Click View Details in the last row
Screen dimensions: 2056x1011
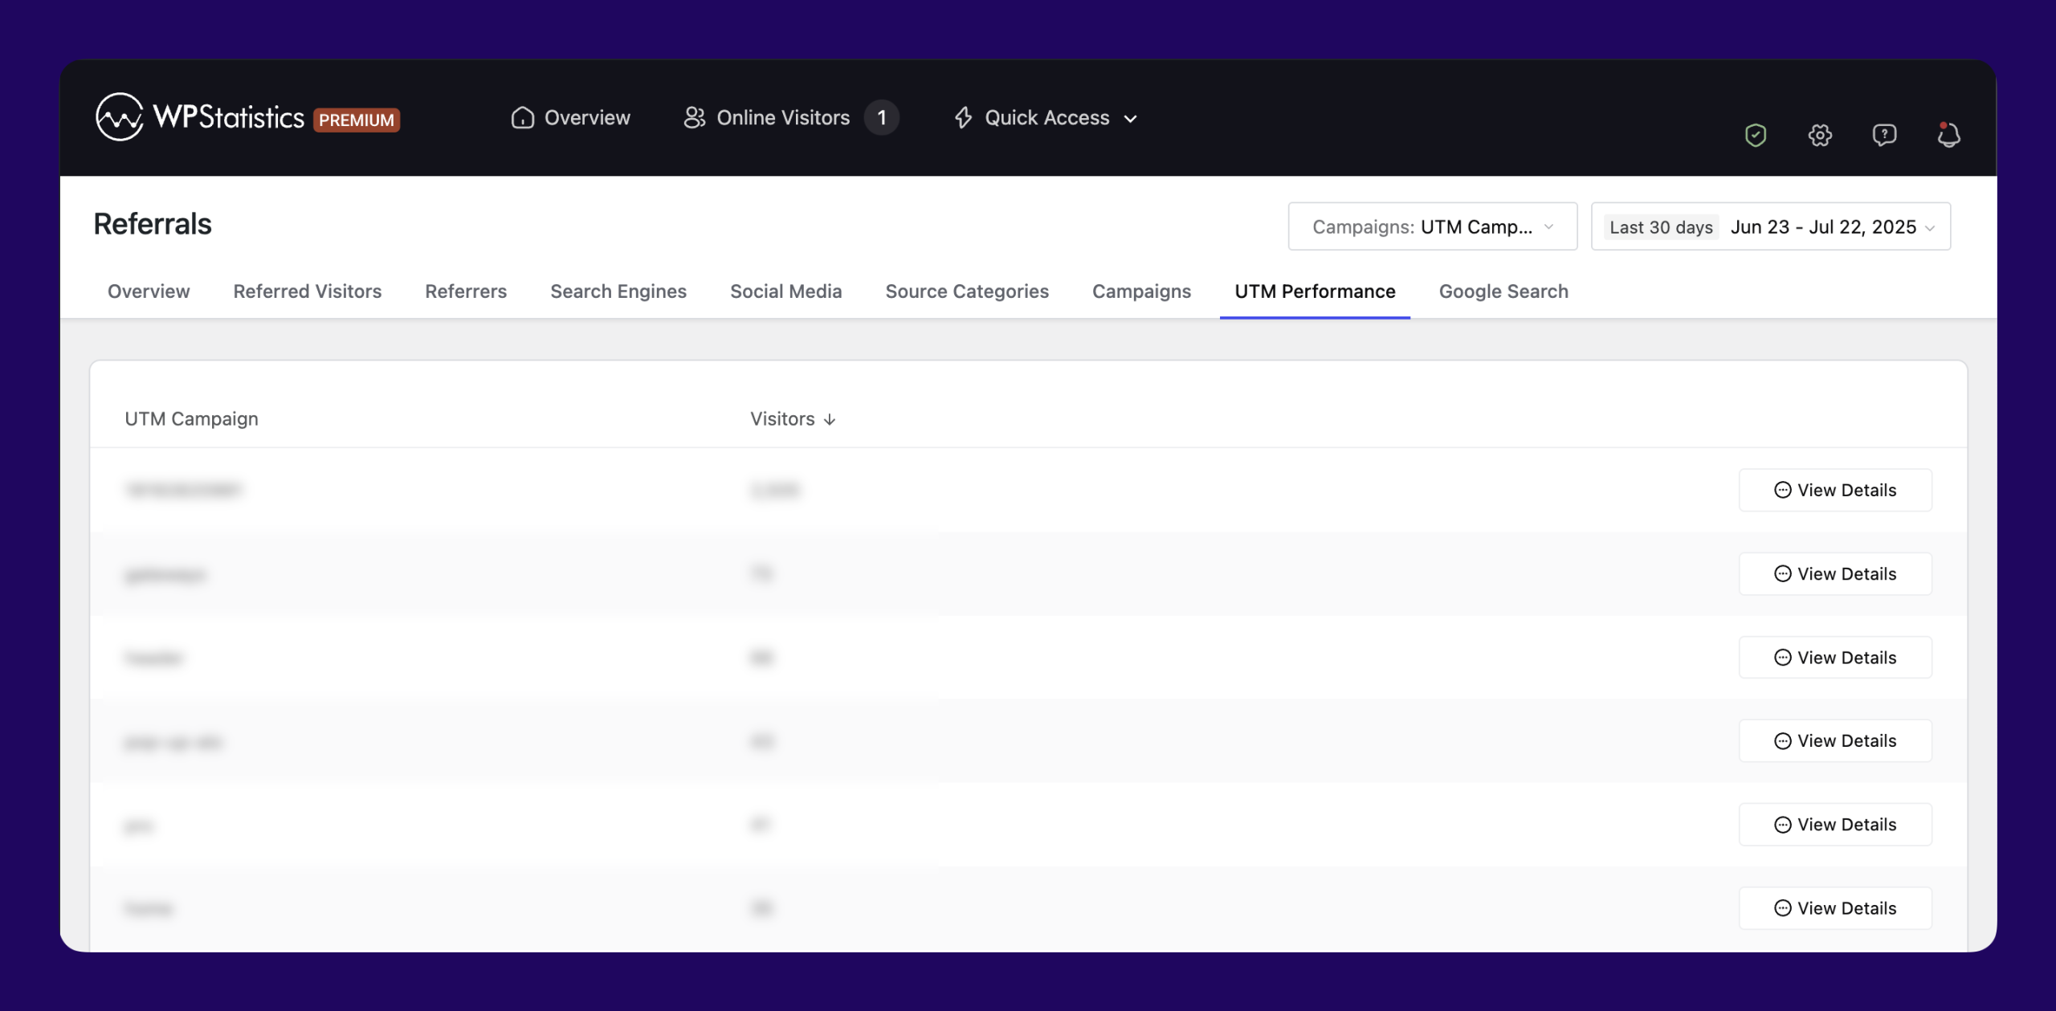pyautogui.click(x=1835, y=908)
